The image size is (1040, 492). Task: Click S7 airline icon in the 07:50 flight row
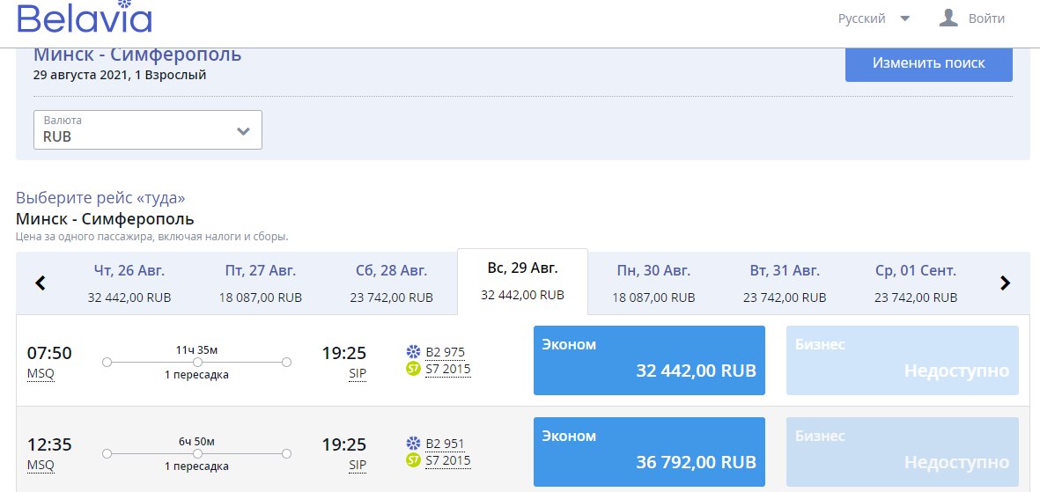coord(413,368)
